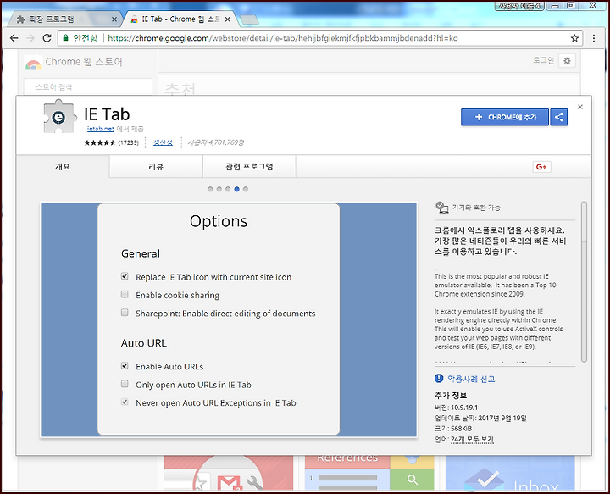Select the third screenshot carousel dot
This screenshot has width=610, height=494.
point(228,189)
